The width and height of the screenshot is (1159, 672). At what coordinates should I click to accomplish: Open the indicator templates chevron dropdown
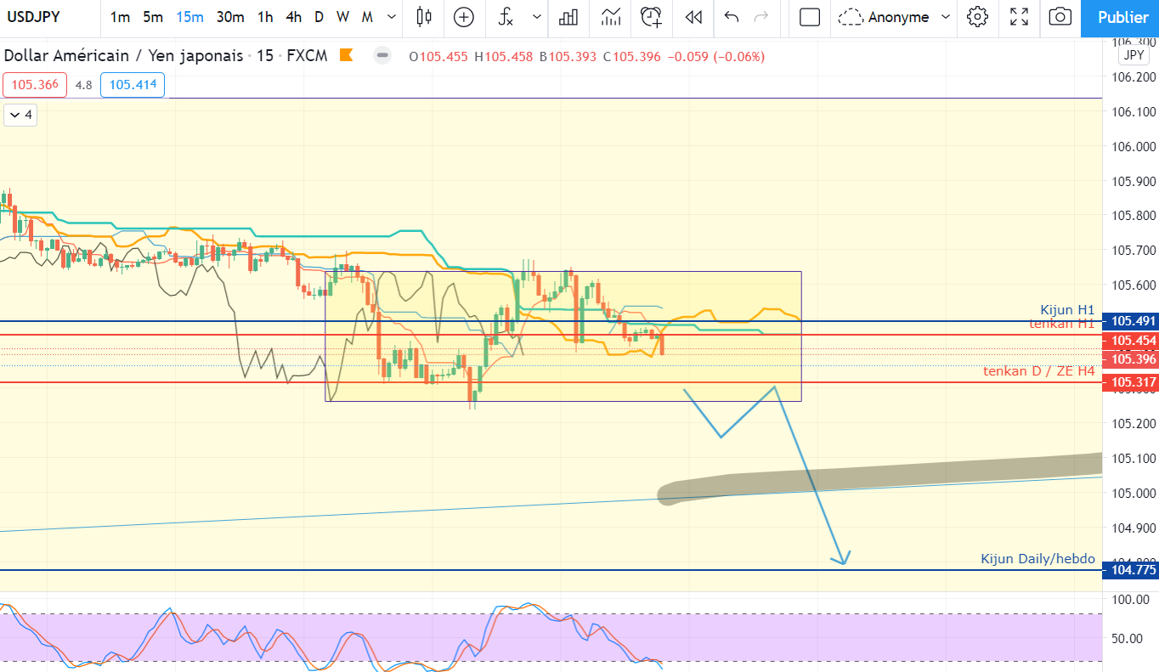536,17
